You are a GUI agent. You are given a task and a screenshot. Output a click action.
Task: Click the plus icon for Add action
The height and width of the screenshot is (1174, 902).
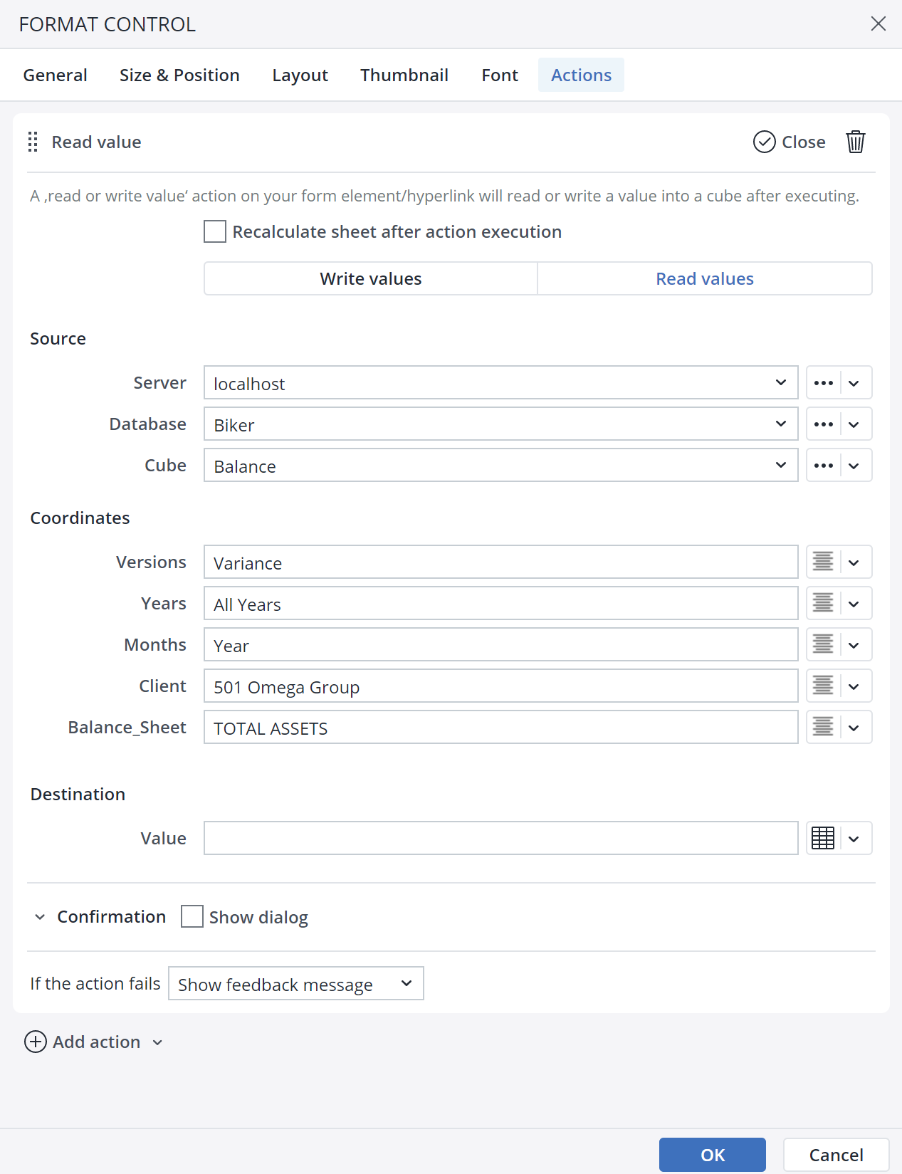(36, 1042)
